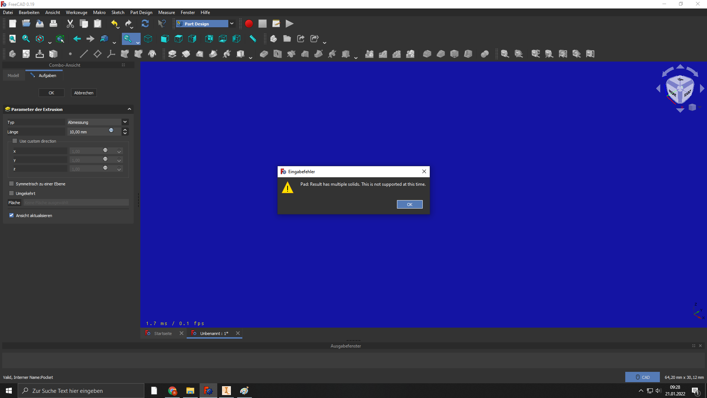Screen dimensions: 707x398
Task: Click the What's This help cursor icon
Action: tap(162, 24)
